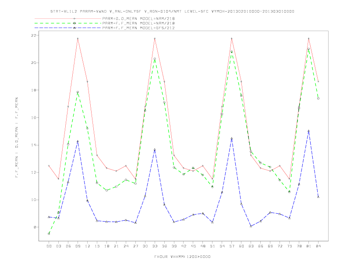Click y-axis tick value 10
This screenshot has width=347, height=268.
point(34,200)
